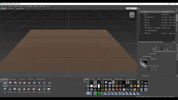Open the Object List panel options
Screen dimensions: 178x100
click(139, 9)
